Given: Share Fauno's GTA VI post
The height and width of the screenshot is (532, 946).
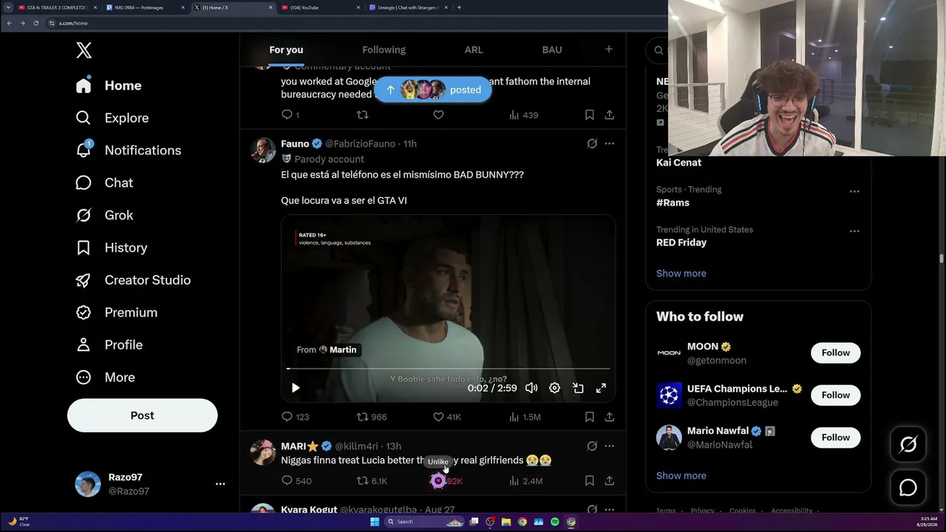Looking at the screenshot, I should pos(609,417).
